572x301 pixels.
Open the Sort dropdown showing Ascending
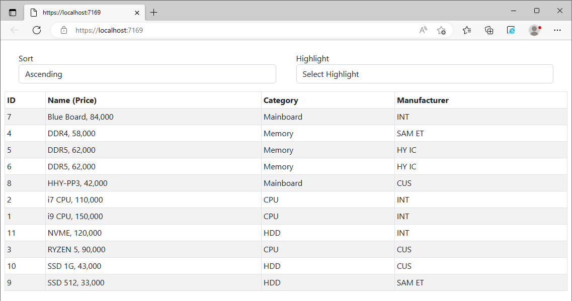pos(147,74)
